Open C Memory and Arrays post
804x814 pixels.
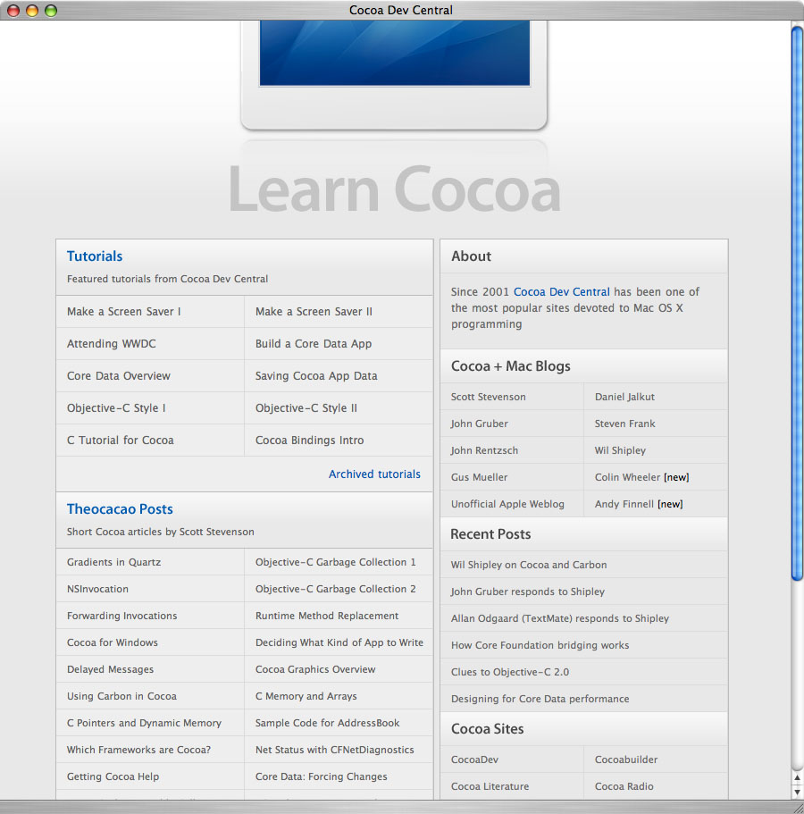pyautogui.click(x=306, y=696)
